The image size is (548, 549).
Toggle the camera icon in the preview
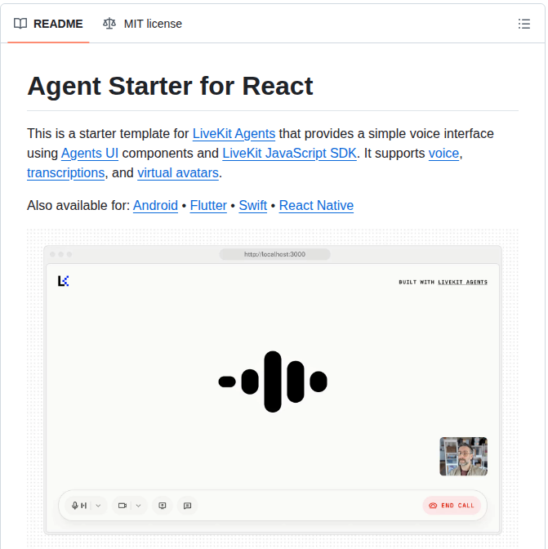tap(123, 506)
